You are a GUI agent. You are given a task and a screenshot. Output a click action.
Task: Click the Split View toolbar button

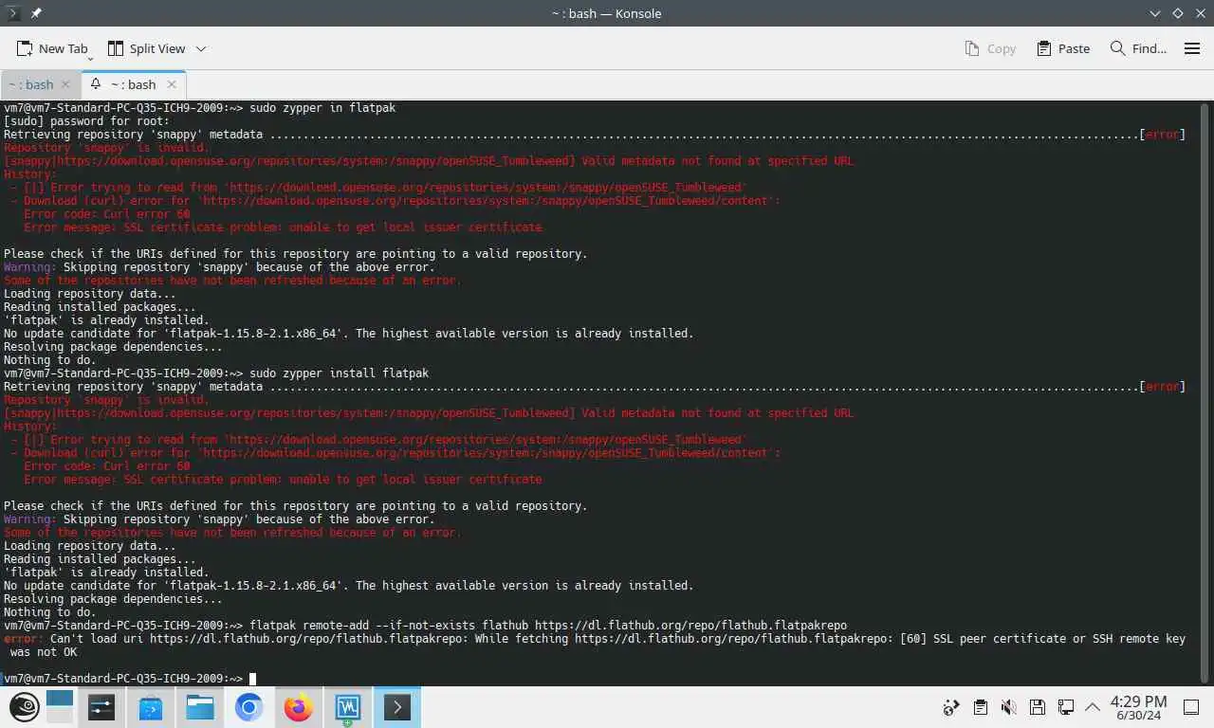(147, 48)
